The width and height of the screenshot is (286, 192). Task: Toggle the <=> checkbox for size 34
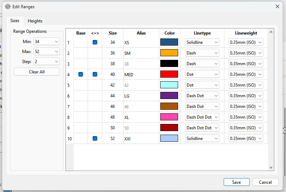pos(95,42)
